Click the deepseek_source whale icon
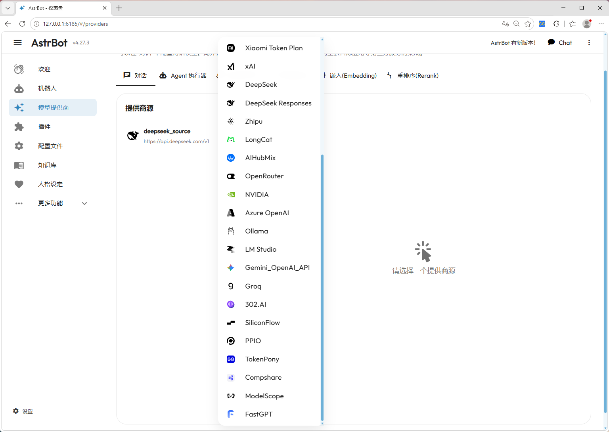The height and width of the screenshot is (432, 609). [x=133, y=136]
